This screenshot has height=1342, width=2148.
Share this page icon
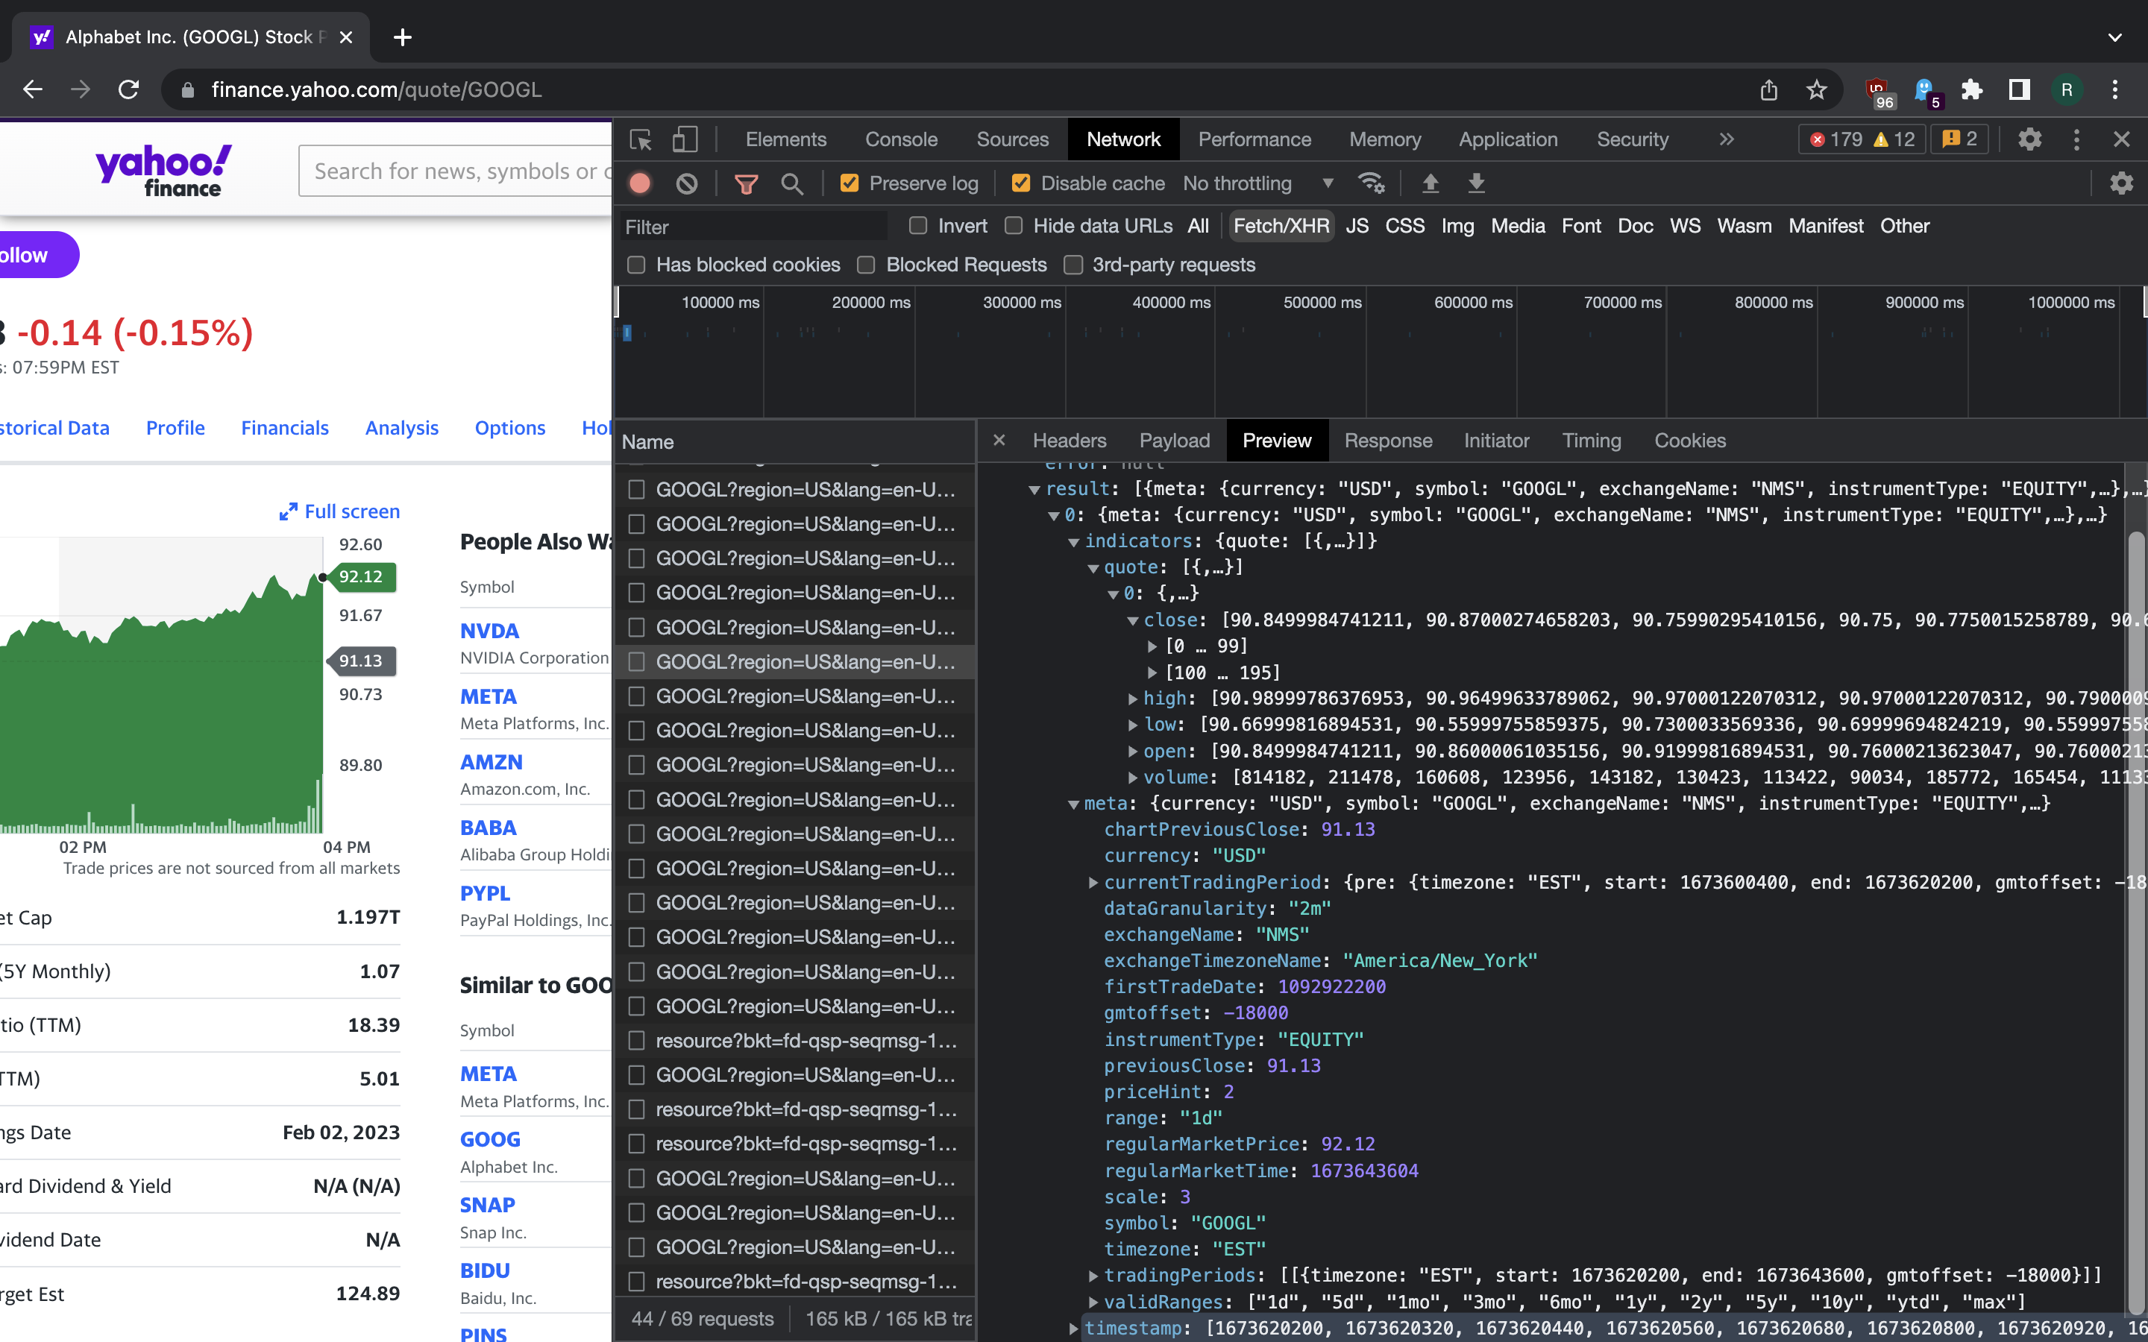(x=1769, y=89)
